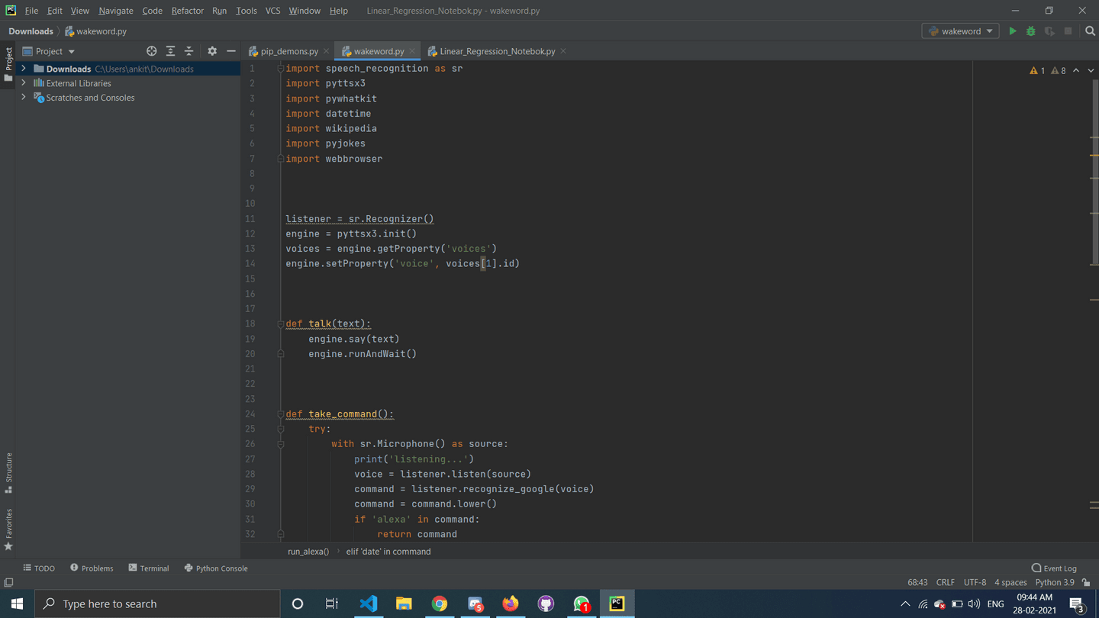Viewport: 1099px width, 618px height.
Task: Click run_alexa() breadcrumb
Action: pos(308,551)
